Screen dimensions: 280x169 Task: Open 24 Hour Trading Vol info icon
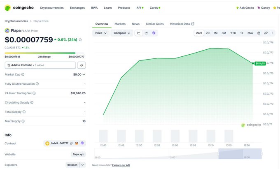[34, 93]
